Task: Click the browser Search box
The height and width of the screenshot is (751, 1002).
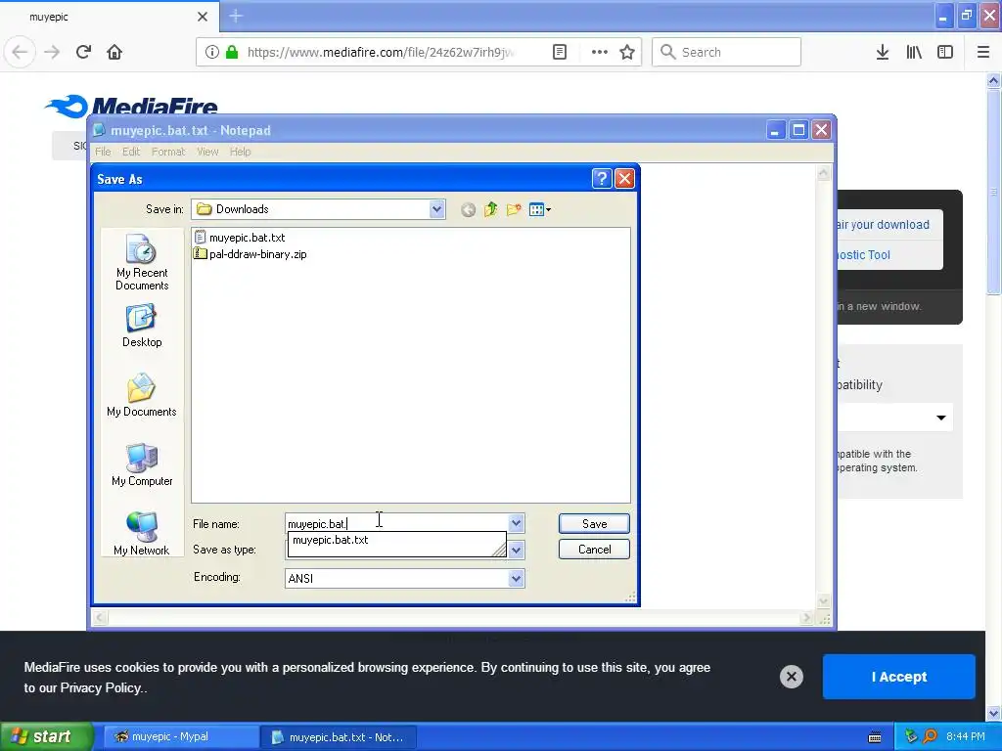Action: 726,52
